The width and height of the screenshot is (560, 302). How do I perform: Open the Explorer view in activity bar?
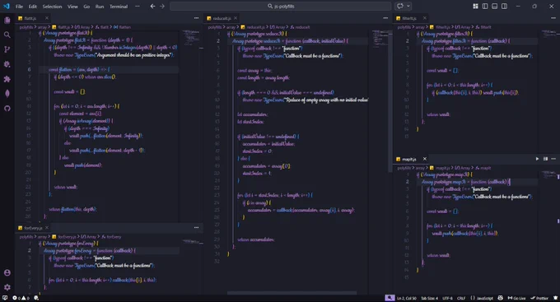[7, 20]
